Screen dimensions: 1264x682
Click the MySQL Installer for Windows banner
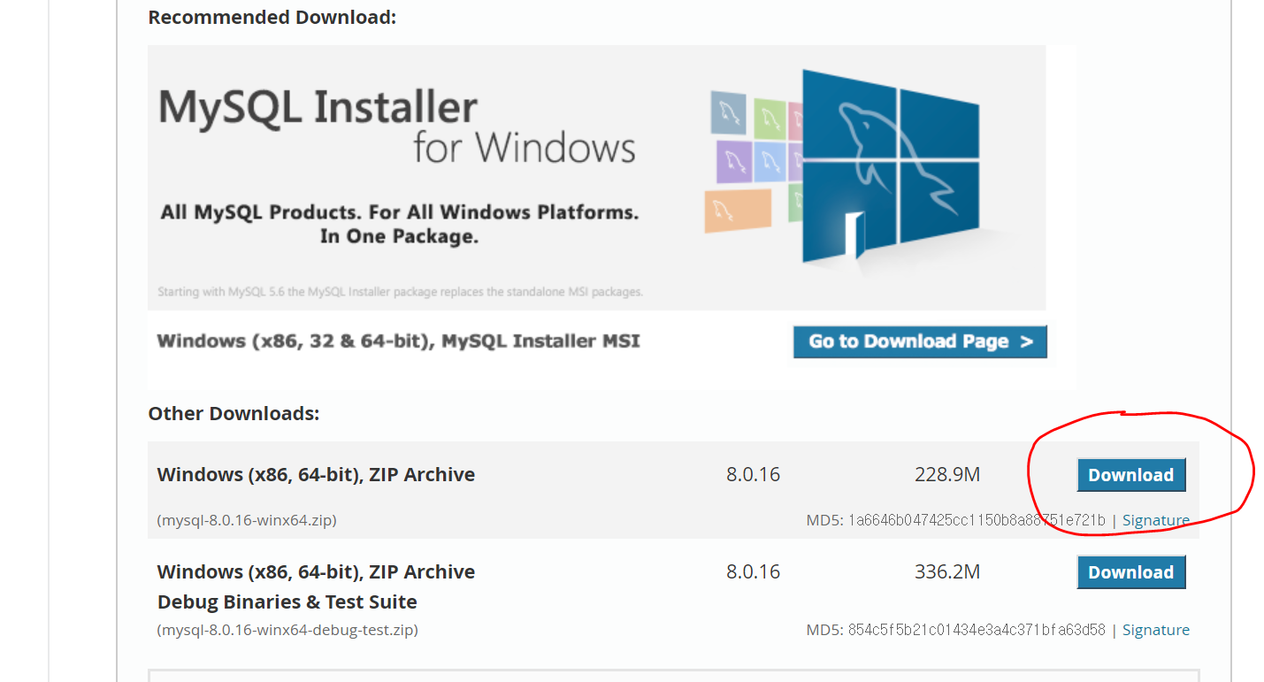point(596,177)
